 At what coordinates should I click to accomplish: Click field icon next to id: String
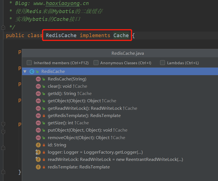point(38,145)
